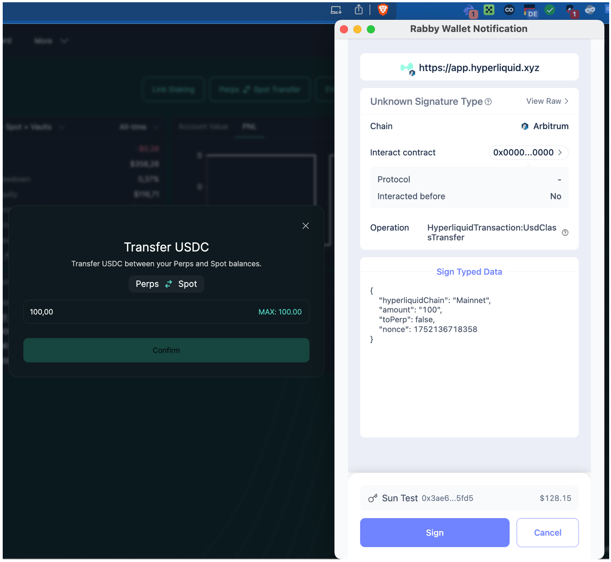Switch to the Account Value tab

point(203,127)
